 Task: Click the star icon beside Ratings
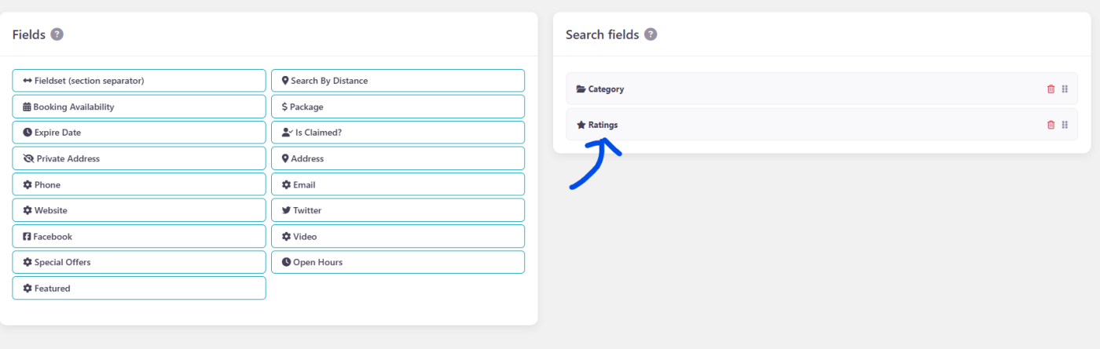581,125
